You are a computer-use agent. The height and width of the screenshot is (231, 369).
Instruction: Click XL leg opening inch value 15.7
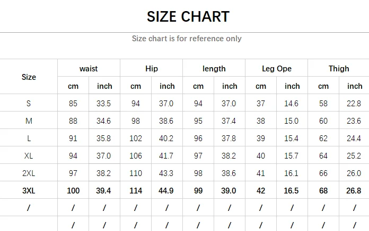(x=292, y=156)
